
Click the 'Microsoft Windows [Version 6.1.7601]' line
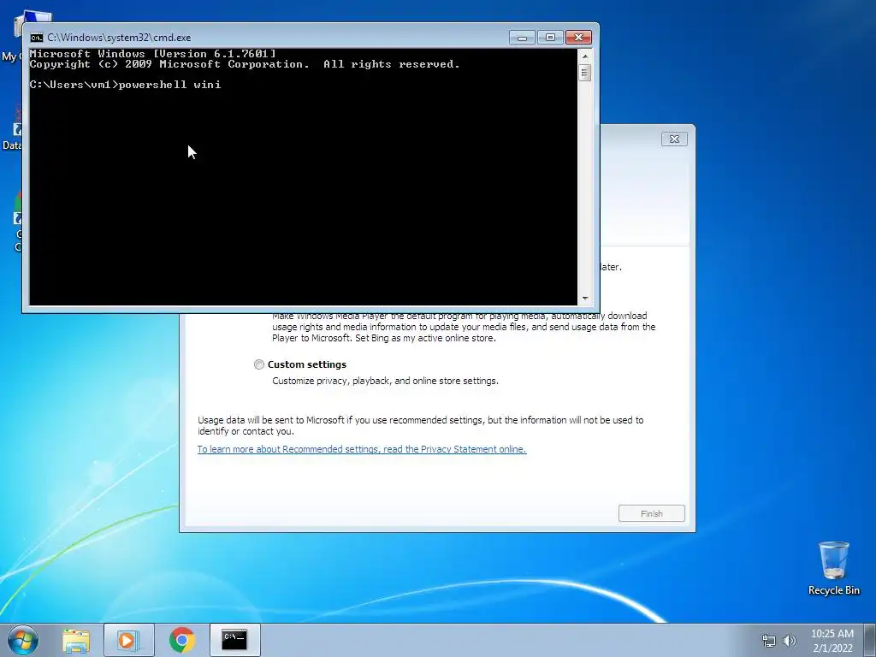click(152, 54)
